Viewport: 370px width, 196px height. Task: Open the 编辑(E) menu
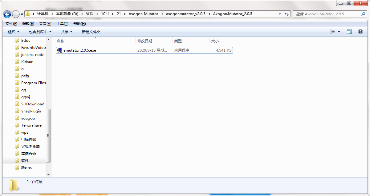click(x=28, y=24)
